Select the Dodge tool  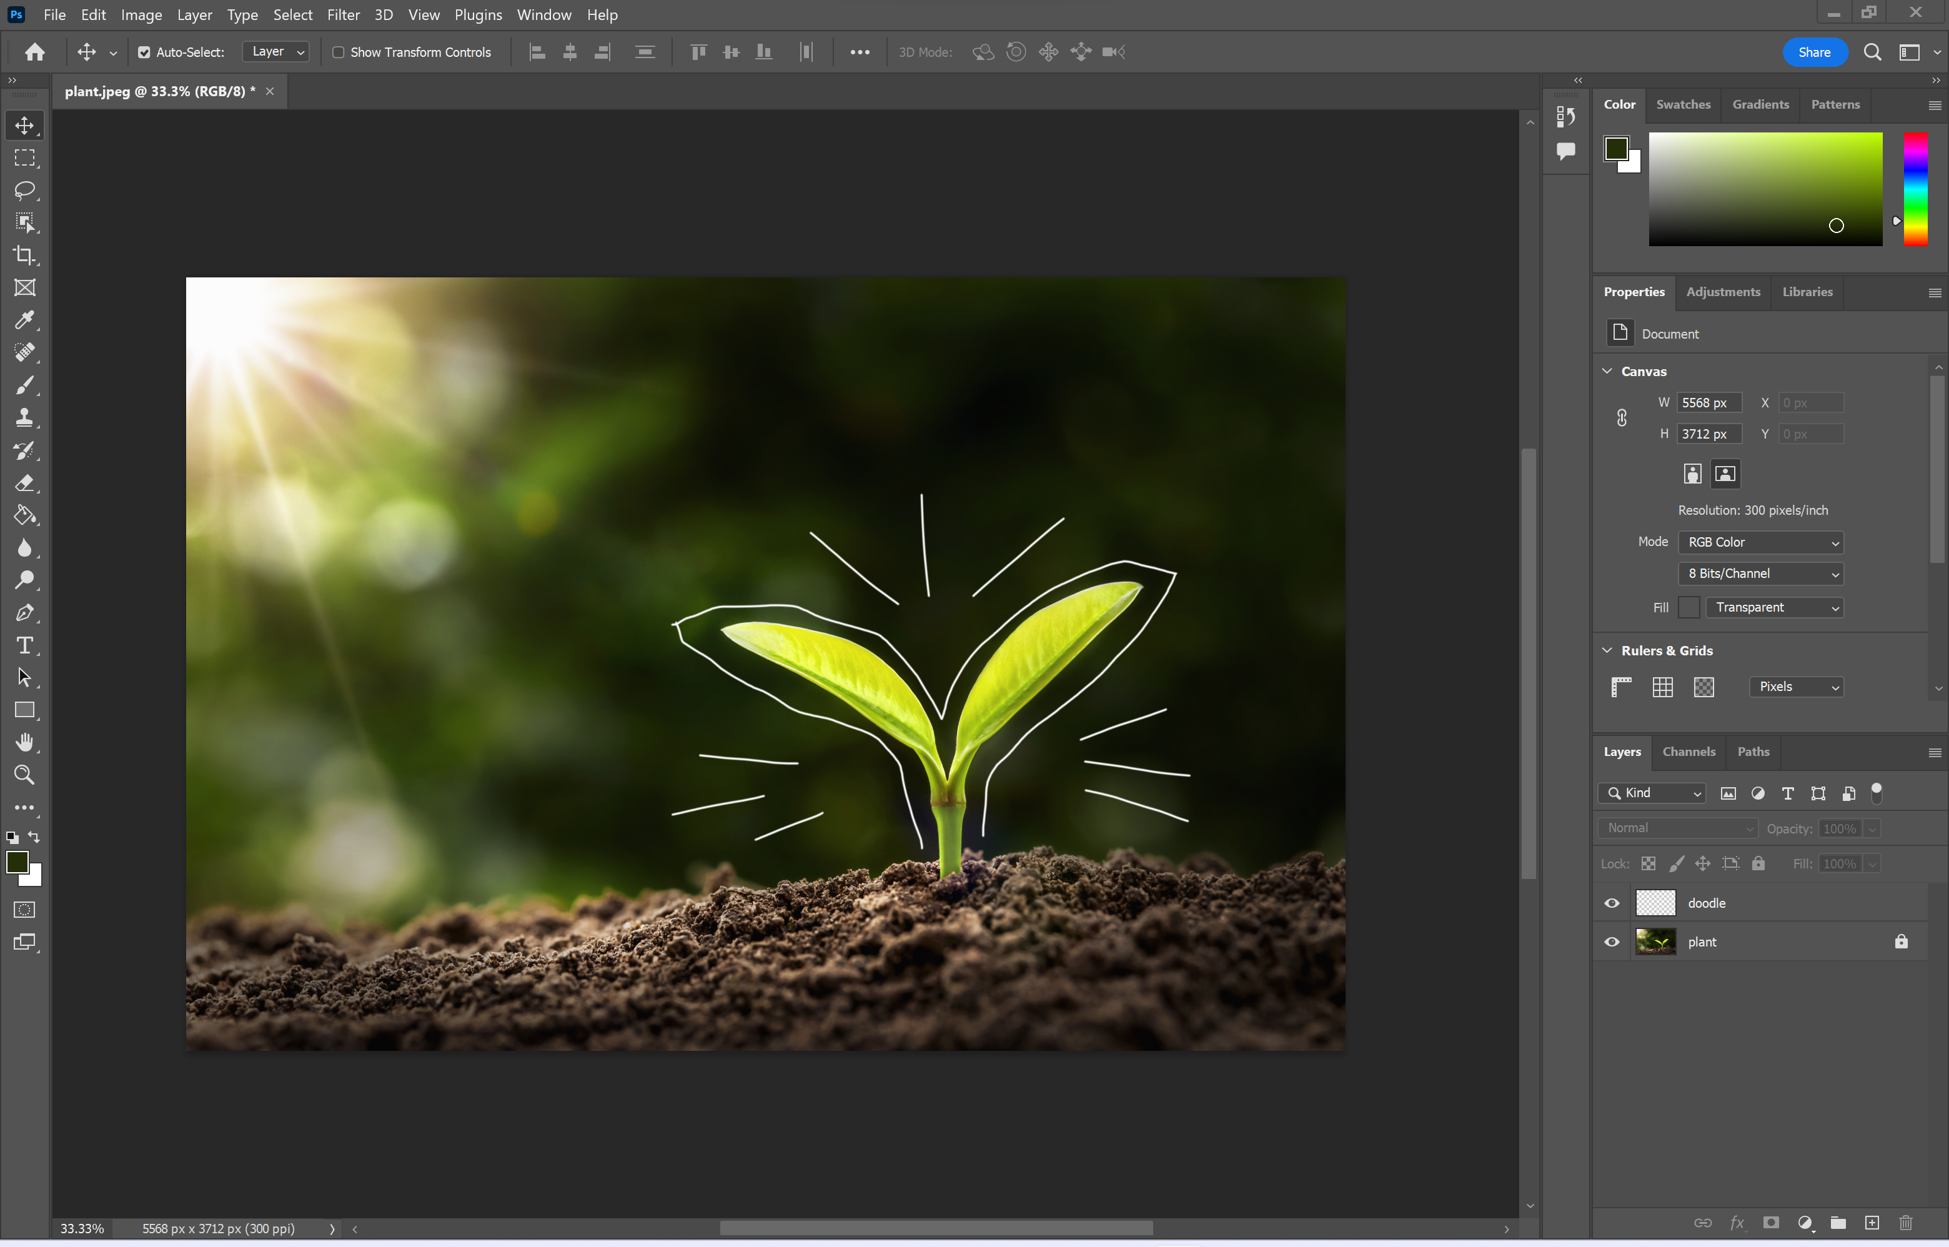[x=24, y=580]
